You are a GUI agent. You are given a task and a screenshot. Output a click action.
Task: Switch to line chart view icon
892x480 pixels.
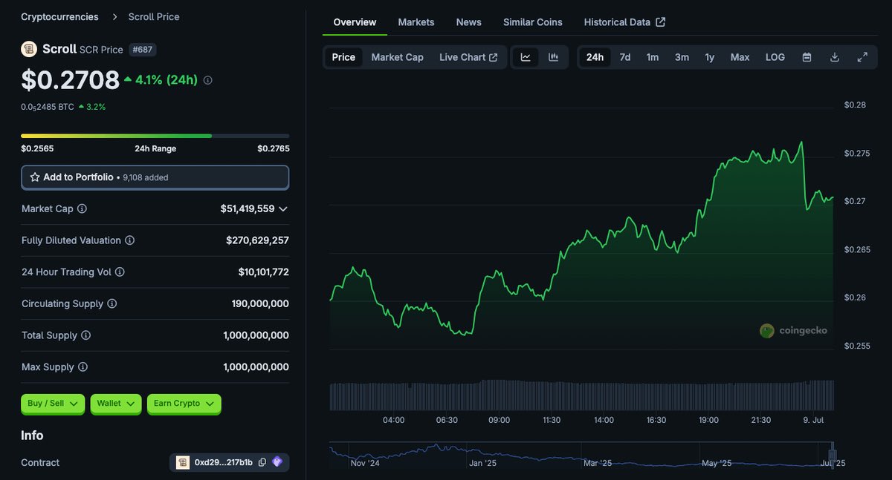pos(526,57)
